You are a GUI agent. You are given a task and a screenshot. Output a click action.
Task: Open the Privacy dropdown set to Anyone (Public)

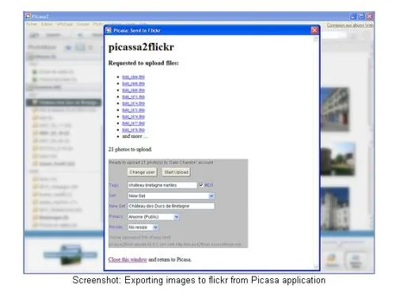[x=154, y=217]
